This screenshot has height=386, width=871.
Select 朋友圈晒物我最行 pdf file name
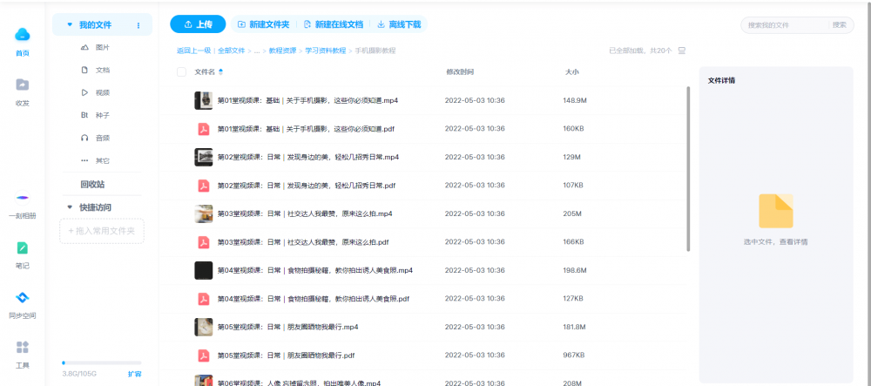tap(286, 356)
